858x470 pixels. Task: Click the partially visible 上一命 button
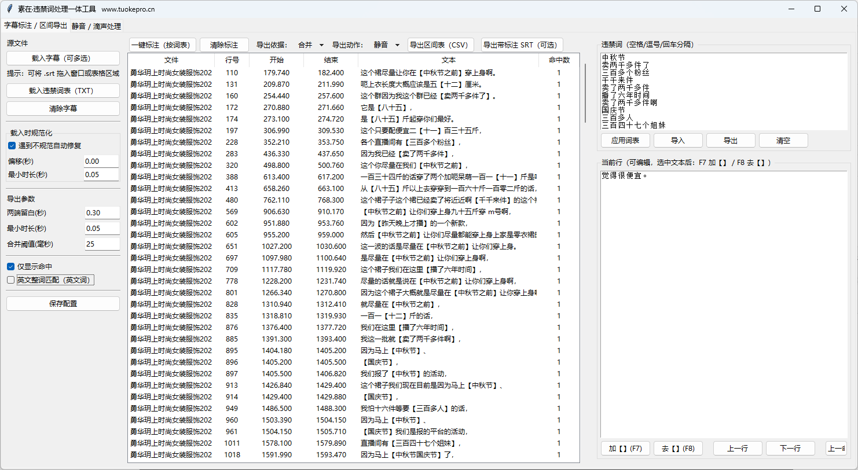point(836,449)
